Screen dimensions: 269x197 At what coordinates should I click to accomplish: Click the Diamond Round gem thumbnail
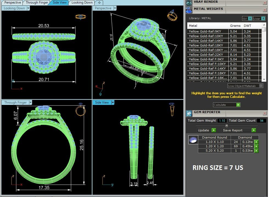click(x=193, y=140)
